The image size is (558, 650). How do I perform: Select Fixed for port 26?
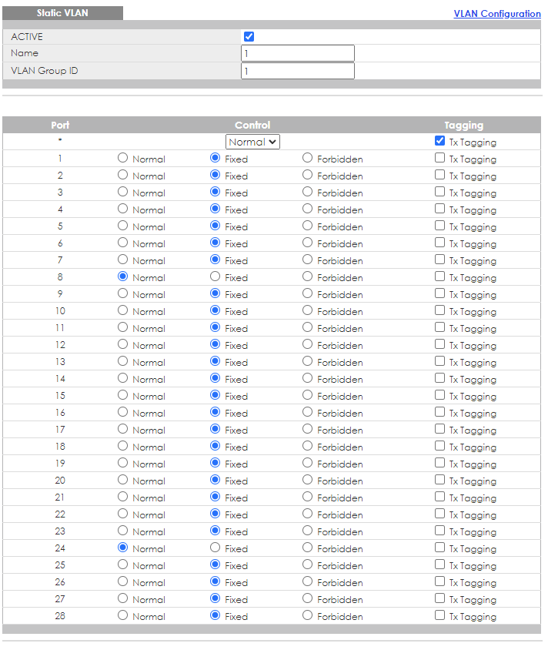[215, 581]
